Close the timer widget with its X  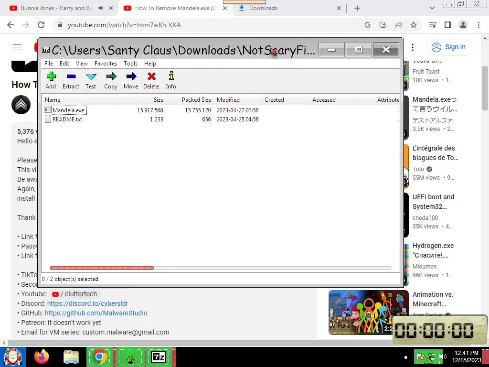click(x=483, y=319)
